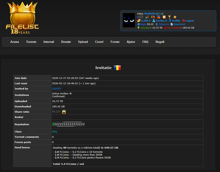Open the Internal menu item
Screen dimensions: 220x172
tap(49, 42)
